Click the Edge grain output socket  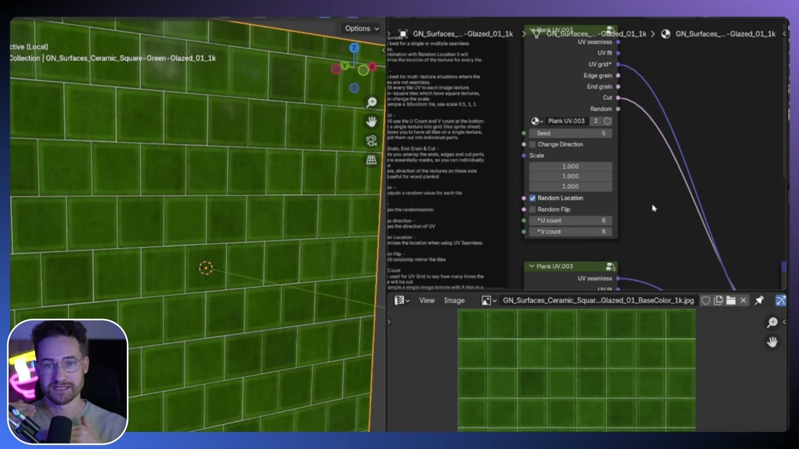tap(618, 76)
